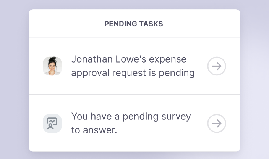Tap the gray rounded survey badge
The height and width of the screenshot is (159, 269).
[52, 124]
